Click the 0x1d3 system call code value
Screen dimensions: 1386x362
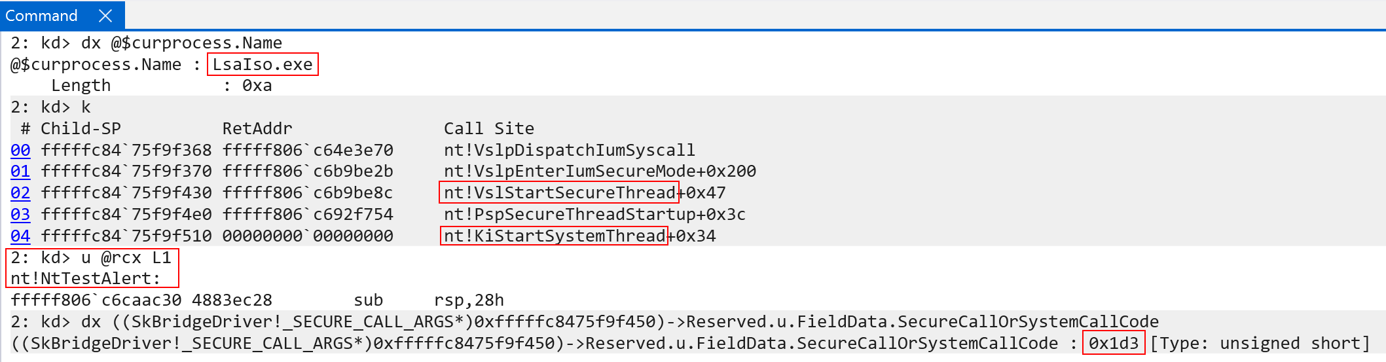click(x=1114, y=343)
